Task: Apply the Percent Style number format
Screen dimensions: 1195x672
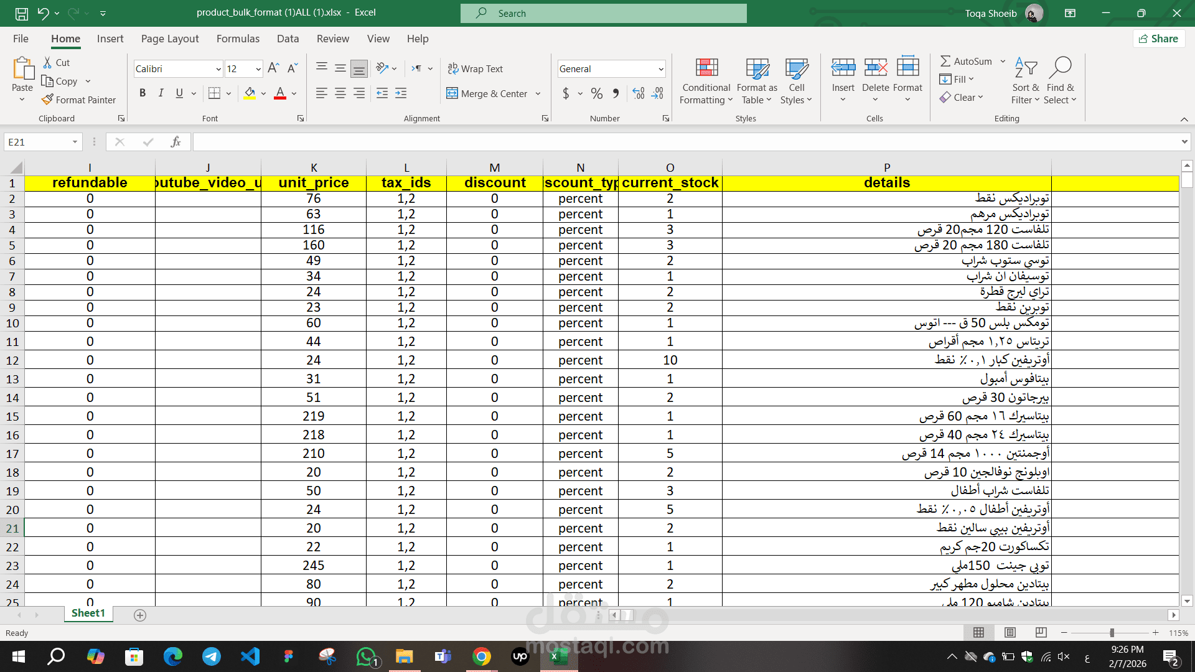Action: tap(596, 93)
